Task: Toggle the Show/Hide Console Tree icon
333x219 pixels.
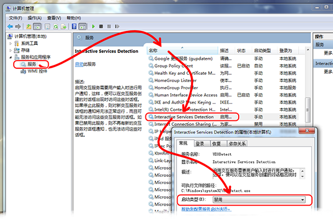Action: (37, 27)
